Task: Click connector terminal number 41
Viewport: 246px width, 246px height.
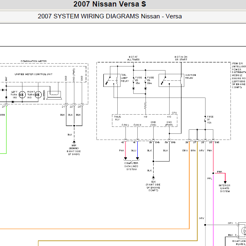Action: click(134, 142)
